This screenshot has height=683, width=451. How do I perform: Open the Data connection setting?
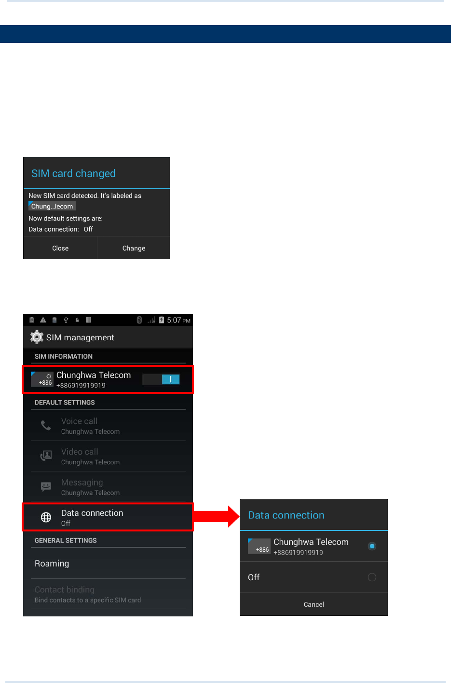point(108,517)
